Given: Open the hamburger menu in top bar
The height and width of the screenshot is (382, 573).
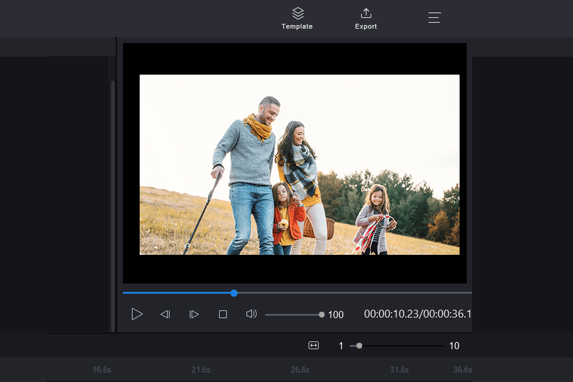Looking at the screenshot, I should [435, 18].
